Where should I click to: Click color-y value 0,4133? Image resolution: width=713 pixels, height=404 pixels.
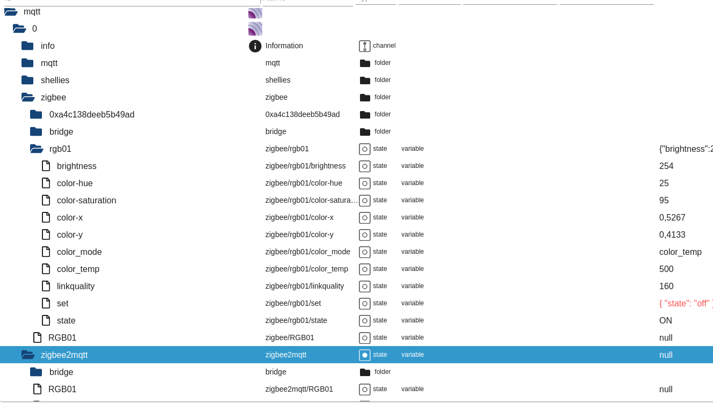coord(672,234)
